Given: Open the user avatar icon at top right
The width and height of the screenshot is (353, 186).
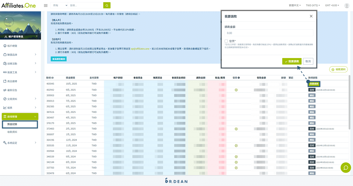Looking at the screenshot, I should tap(347, 5).
